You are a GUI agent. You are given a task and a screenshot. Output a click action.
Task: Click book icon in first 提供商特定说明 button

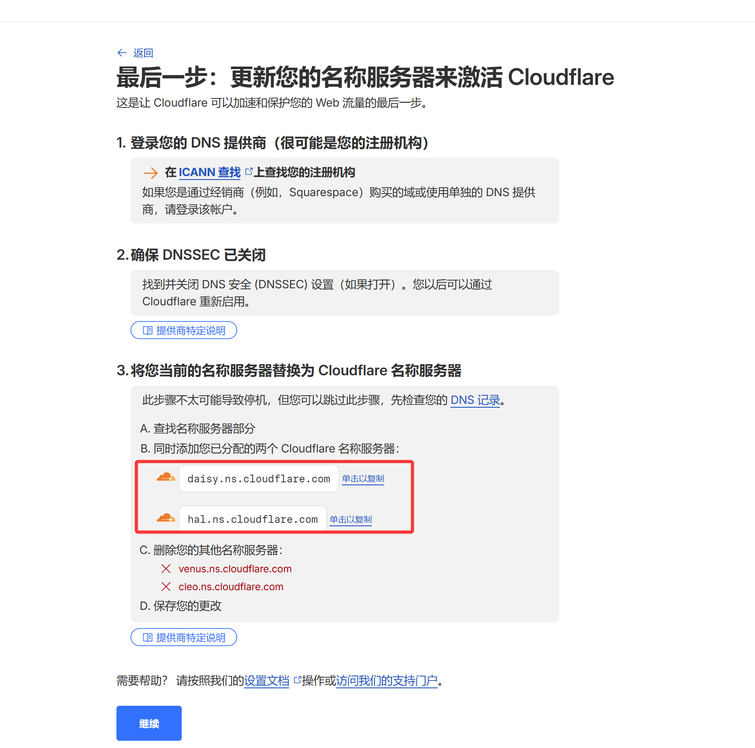coord(148,330)
